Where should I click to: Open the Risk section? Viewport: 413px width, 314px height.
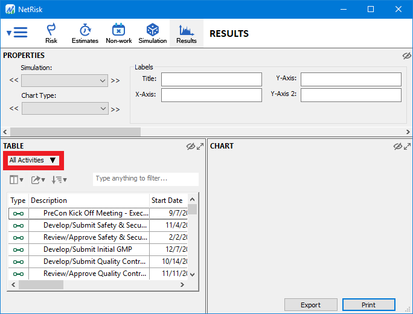pyautogui.click(x=51, y=33)
